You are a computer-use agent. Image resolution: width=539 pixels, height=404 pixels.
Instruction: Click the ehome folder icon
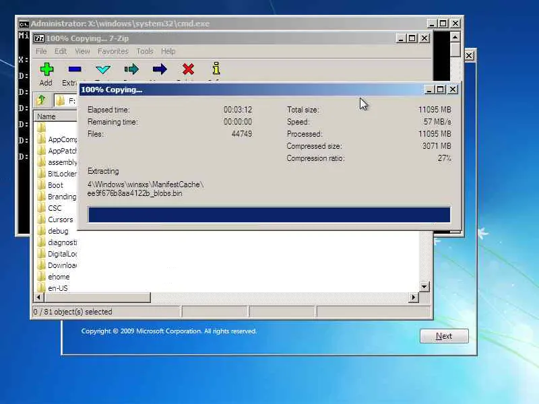pos(41,277)
